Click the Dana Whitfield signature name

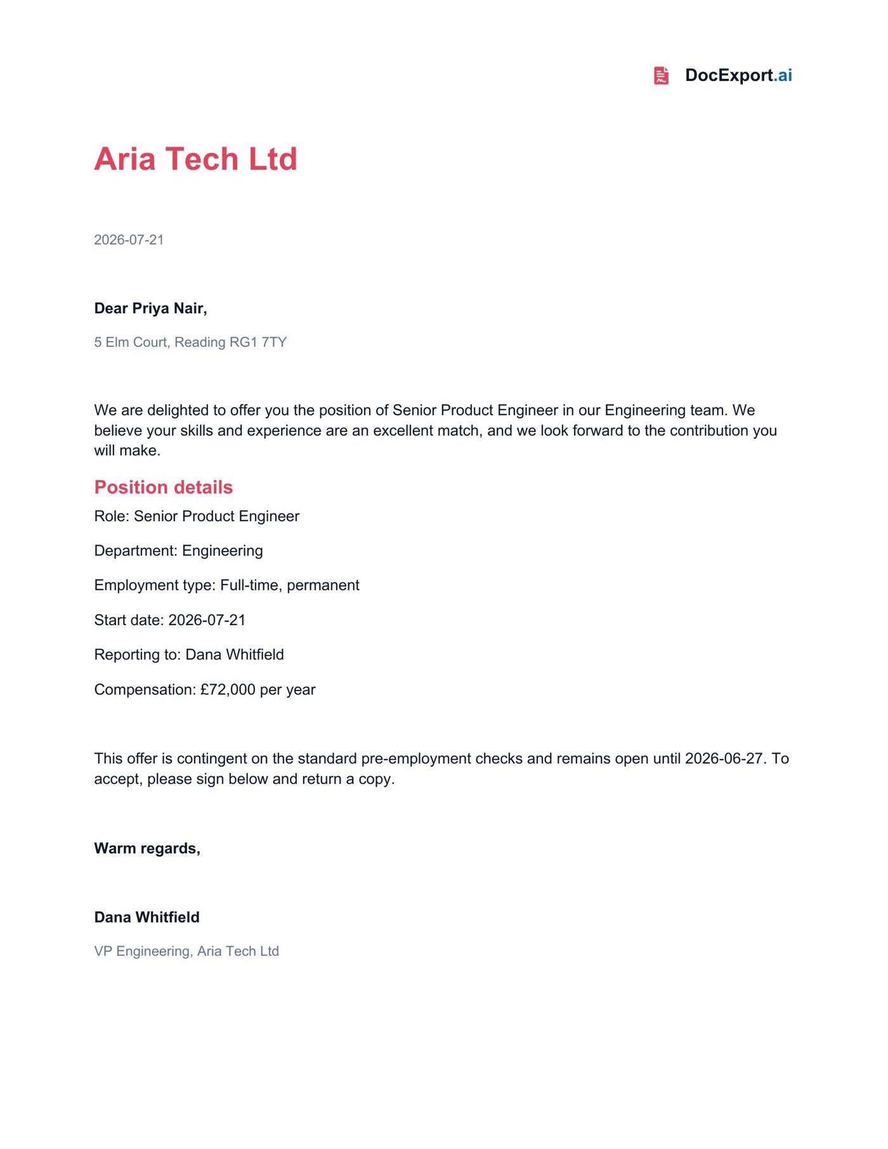pyautogui.click(x=147, y=917)
